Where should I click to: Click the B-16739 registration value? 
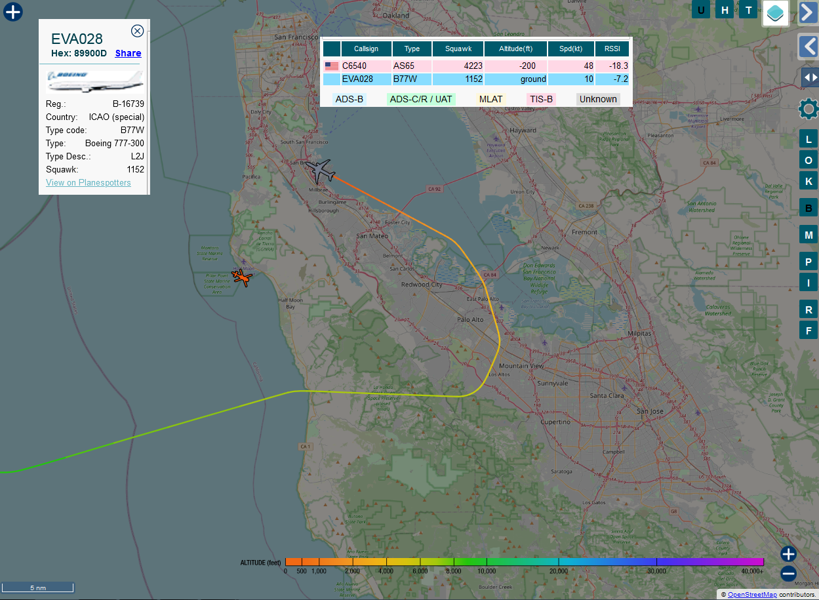(129, 104)
